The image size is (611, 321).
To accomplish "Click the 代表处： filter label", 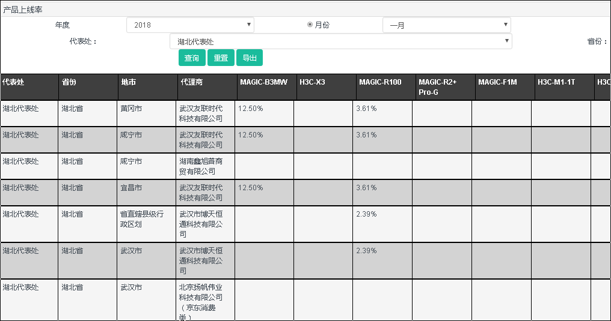I will 83,41.
